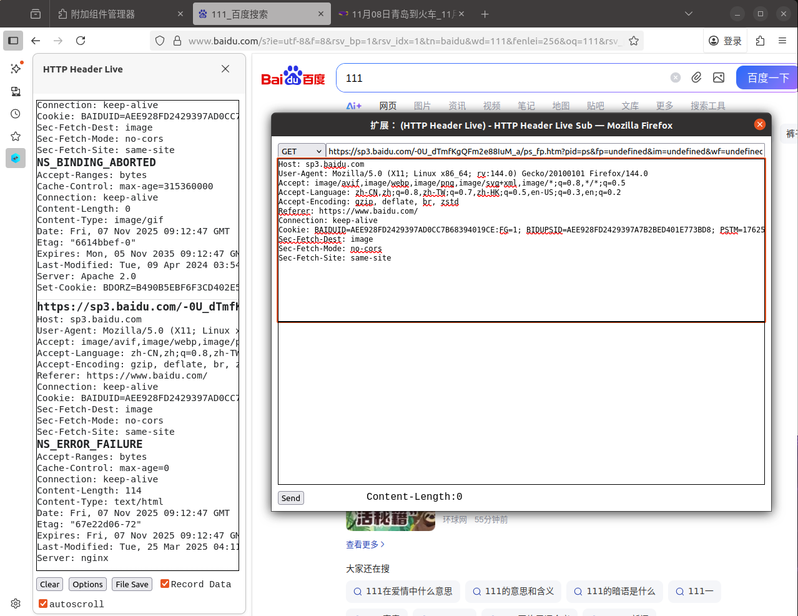Show synced tabs in sidebar
Viewport: 798px width, 616px height.
click(x=16, y=91)
